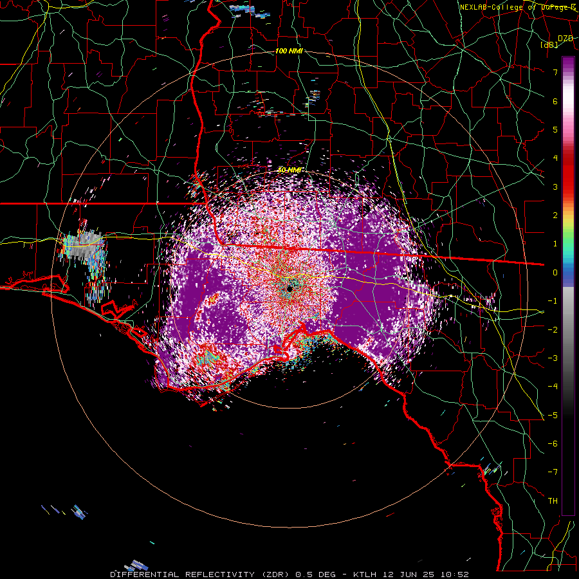Click the 4 value on the scale
Image resolution: width=579 pixels, height=579 pixels.
click(x=555, y=158)
